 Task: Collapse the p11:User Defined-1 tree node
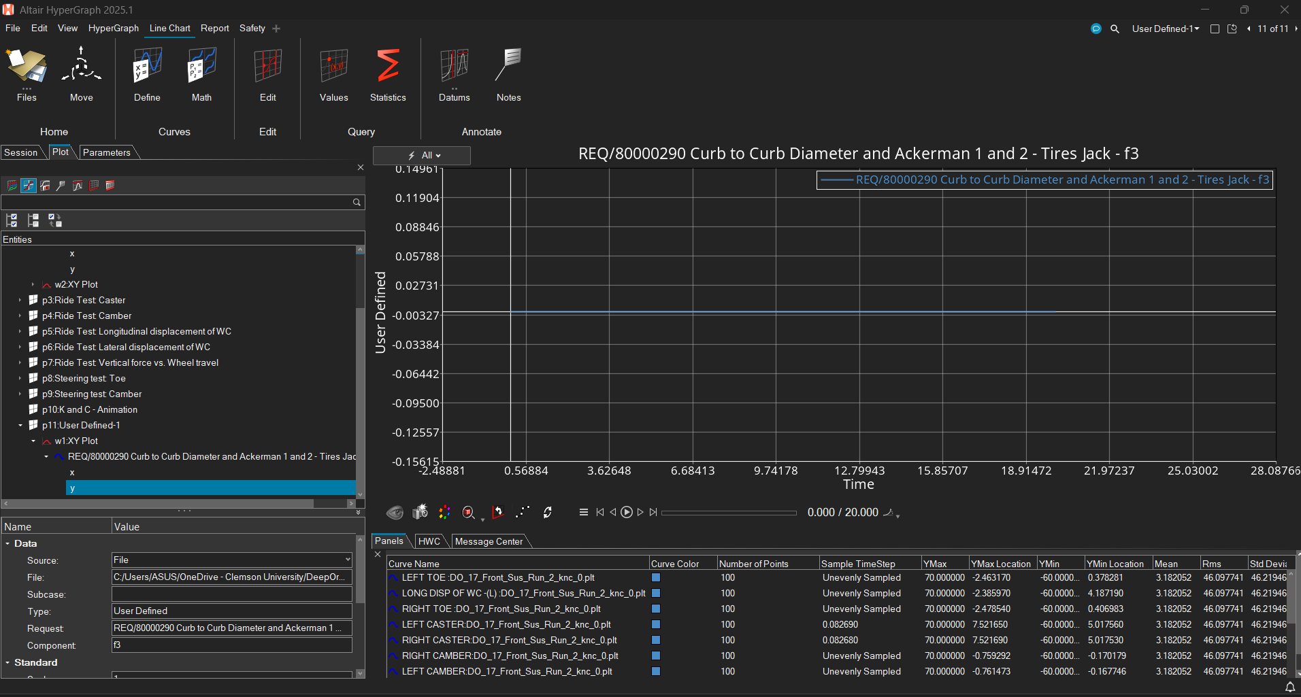(20, 425)
